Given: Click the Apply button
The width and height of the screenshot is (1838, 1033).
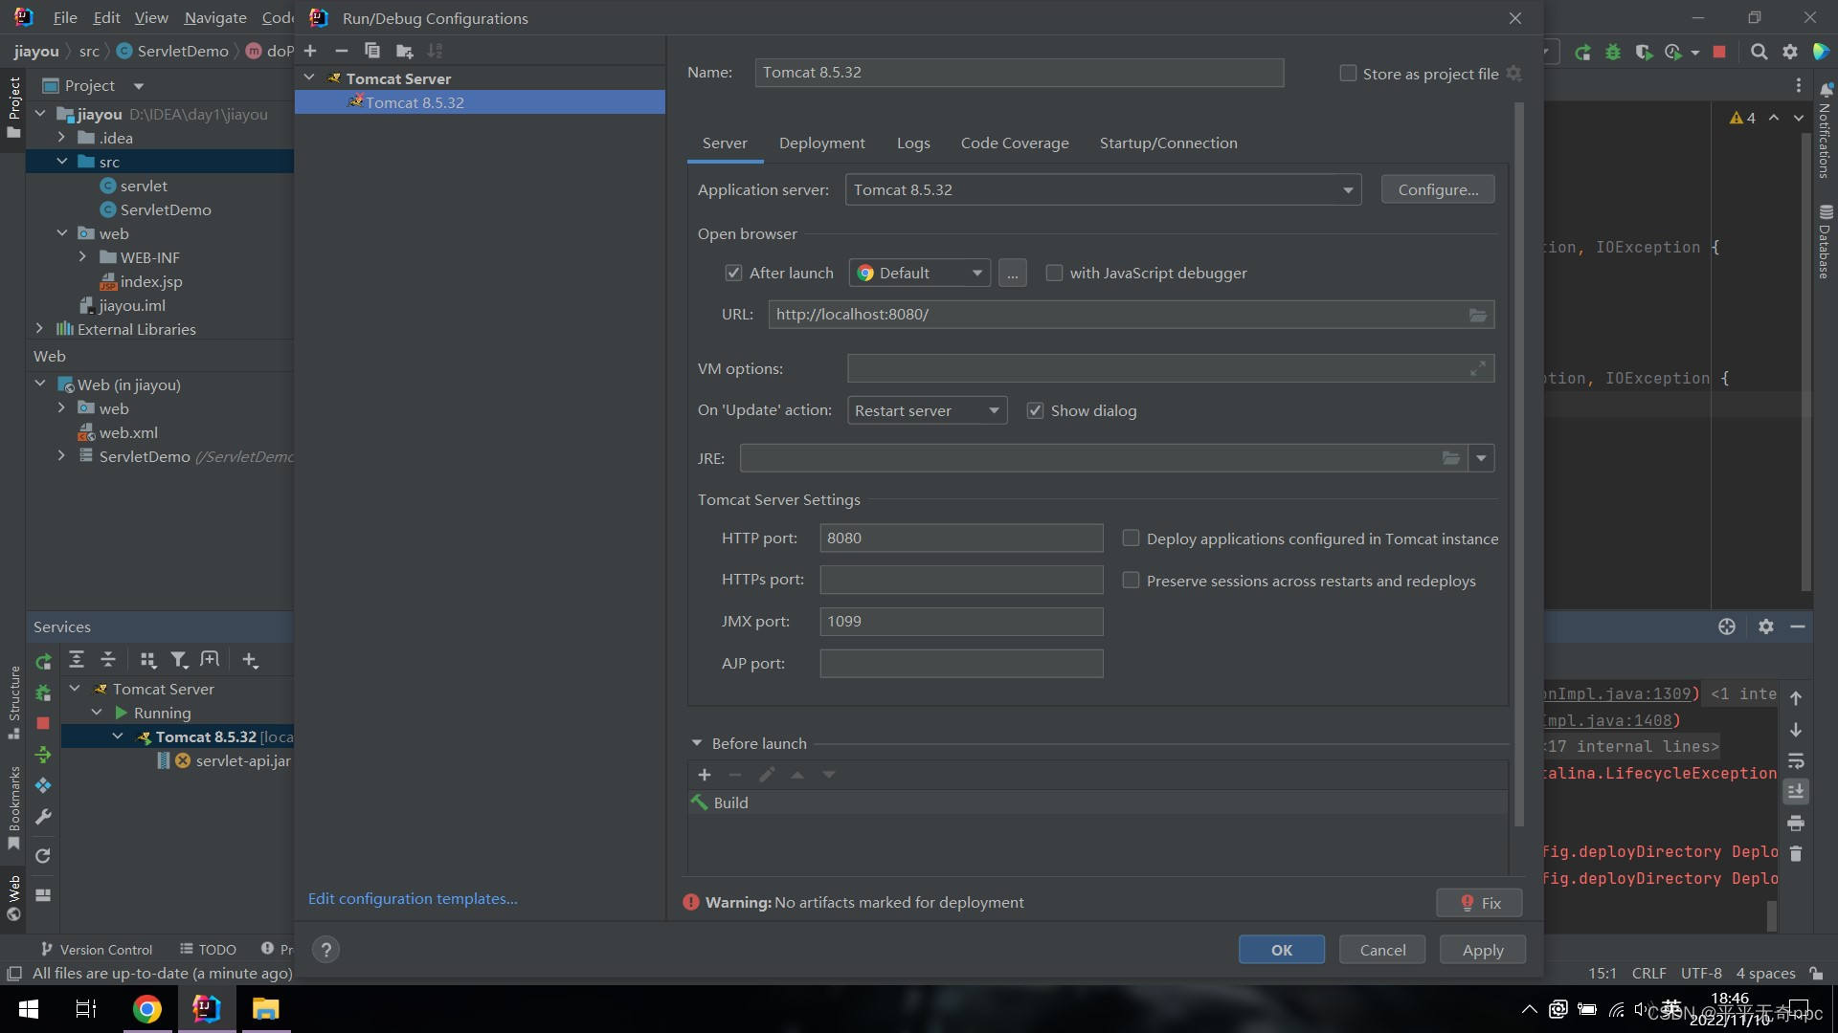Looking at the screenshot, I should (1482, 950).
